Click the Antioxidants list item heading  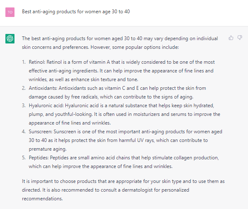tap(43, 88)
